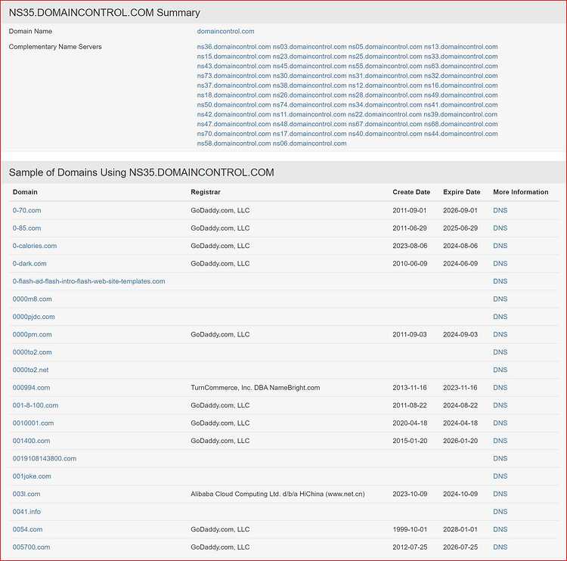Open ns43.domaincontrol.com name server link
The image size is (567, 561).
234,67
